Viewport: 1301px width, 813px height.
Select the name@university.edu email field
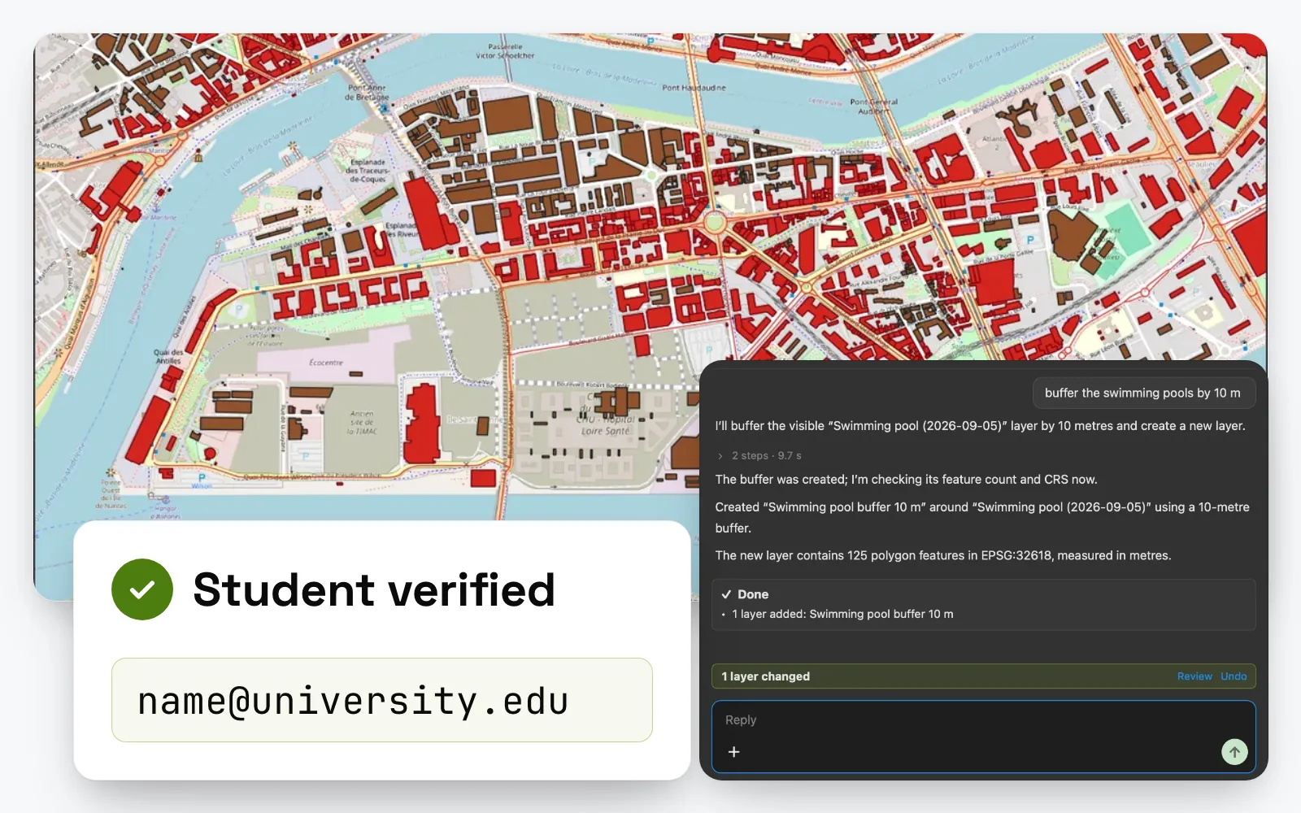coord(382,700)
